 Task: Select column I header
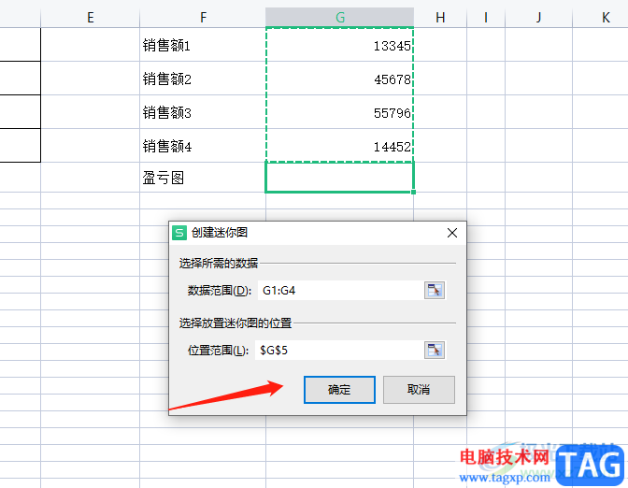[486, 17]
